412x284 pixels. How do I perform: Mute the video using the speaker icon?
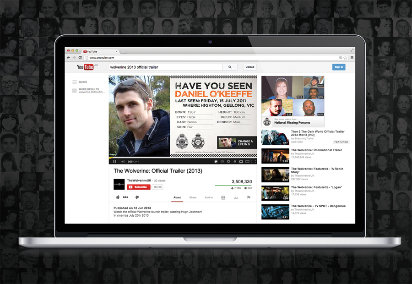pyautogui.click(x=123, y=161)
